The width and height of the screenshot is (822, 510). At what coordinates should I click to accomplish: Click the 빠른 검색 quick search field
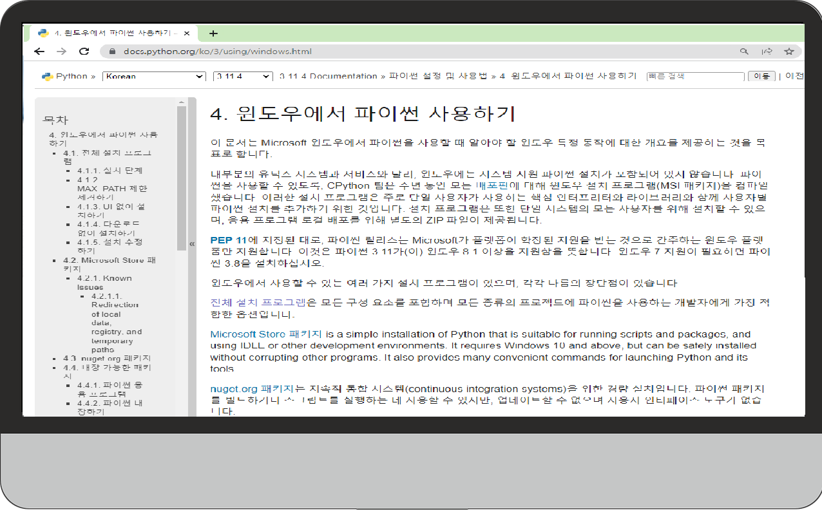click(696, 76)
